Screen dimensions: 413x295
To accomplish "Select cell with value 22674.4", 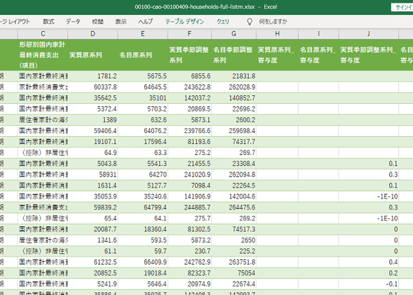I will tap(234, 284).
